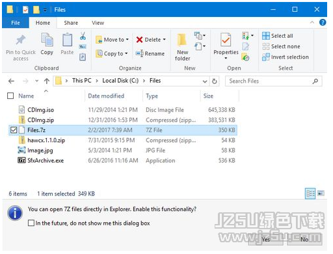Click the Invert selection icon

pos(266,57)
